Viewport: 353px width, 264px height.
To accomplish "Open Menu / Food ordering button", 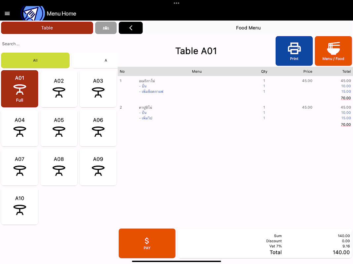I will (333, 51).
